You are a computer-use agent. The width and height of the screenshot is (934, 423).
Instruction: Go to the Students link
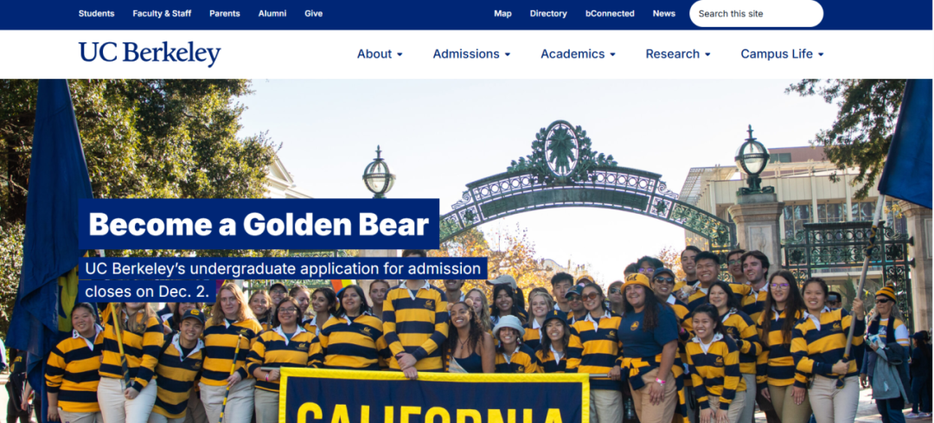(97, 13)
